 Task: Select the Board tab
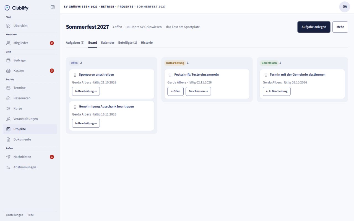pyautogui.click(x=93, y=43)
